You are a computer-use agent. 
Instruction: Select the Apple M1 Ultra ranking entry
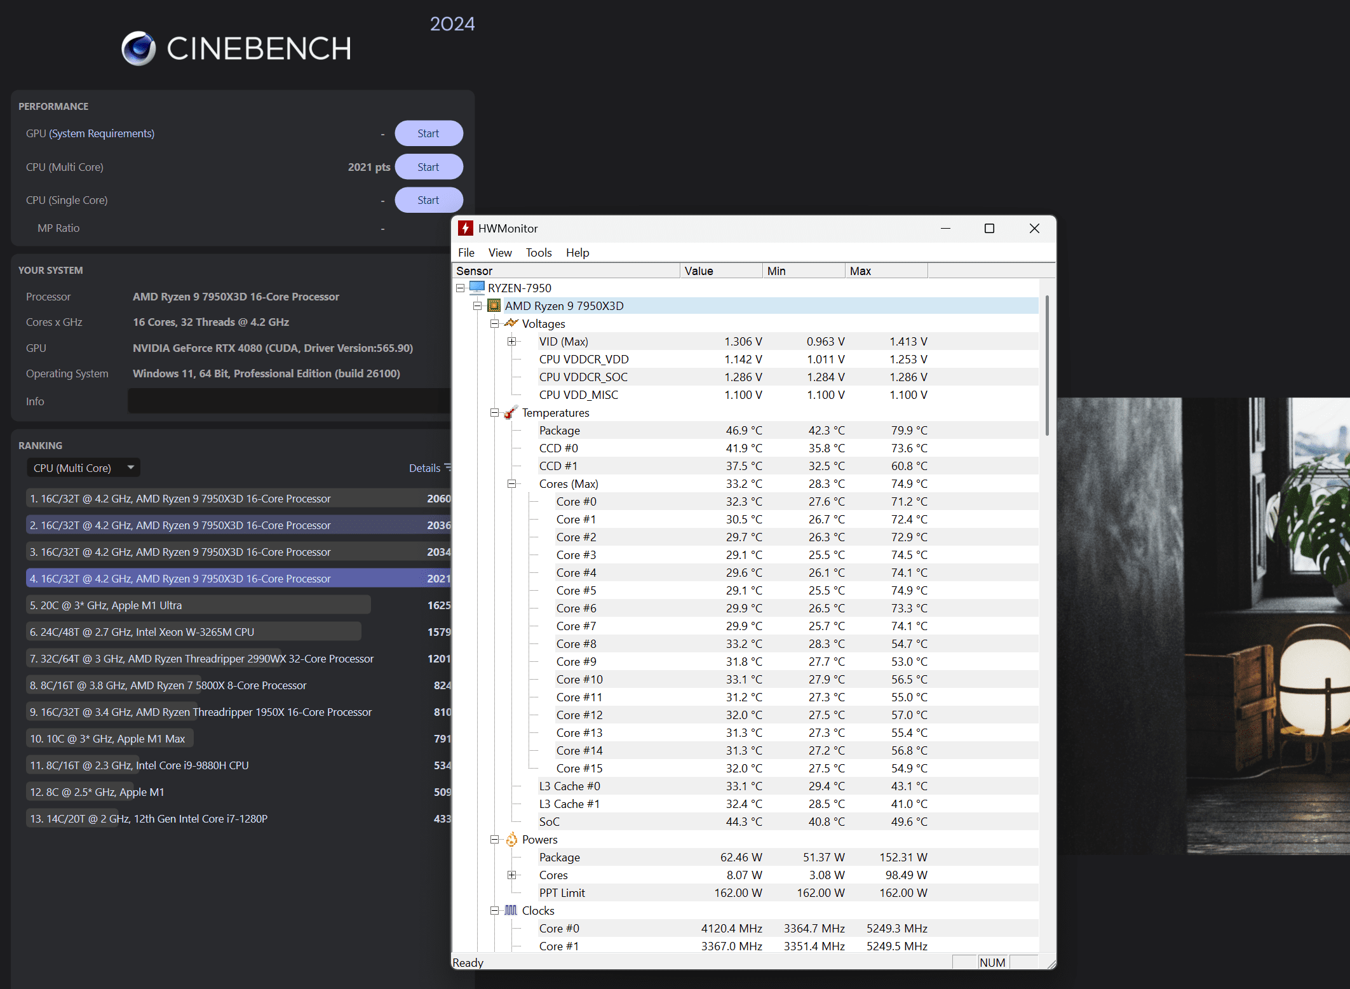click(238, 605)
